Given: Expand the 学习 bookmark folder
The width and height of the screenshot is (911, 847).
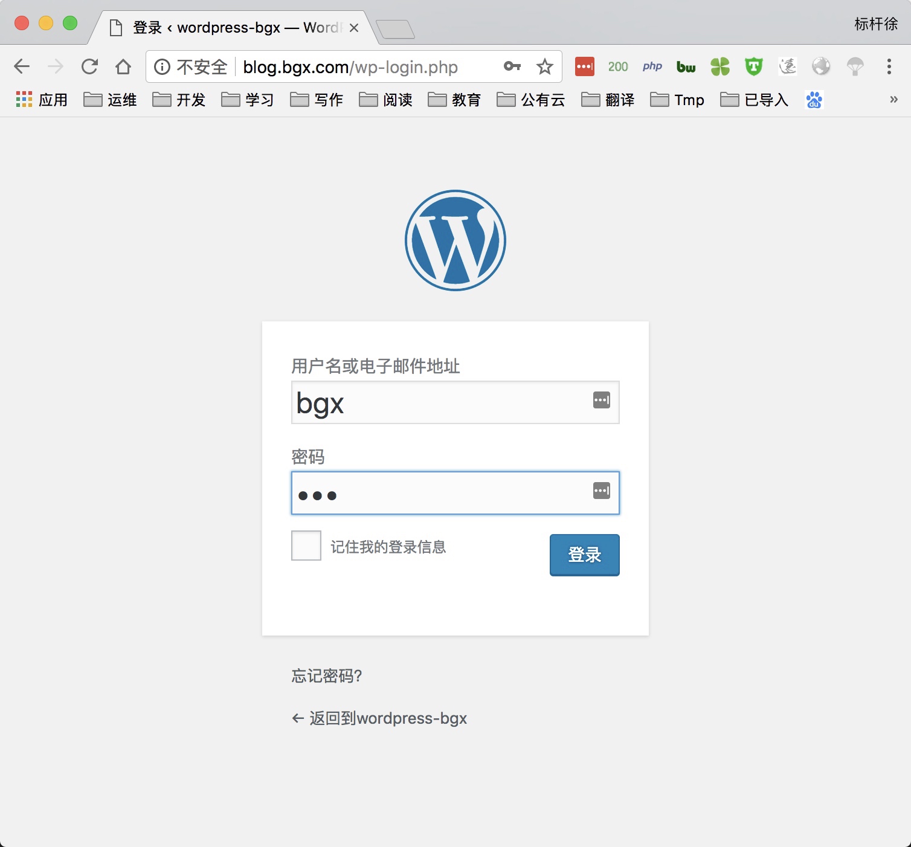Looking at the screenshot, I should pyautogui.click(x=248, y=100).
